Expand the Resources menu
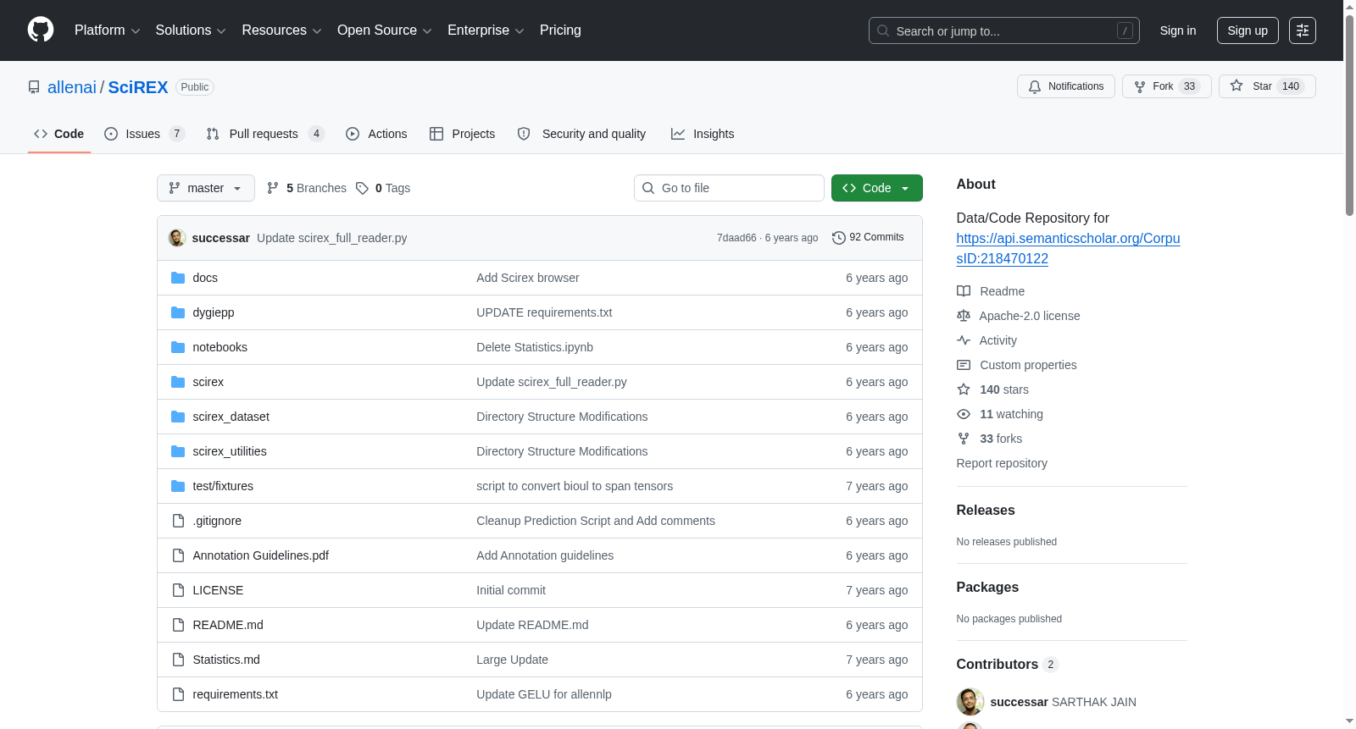This screenshot has width=1356, height=729. tap(281, 30)
